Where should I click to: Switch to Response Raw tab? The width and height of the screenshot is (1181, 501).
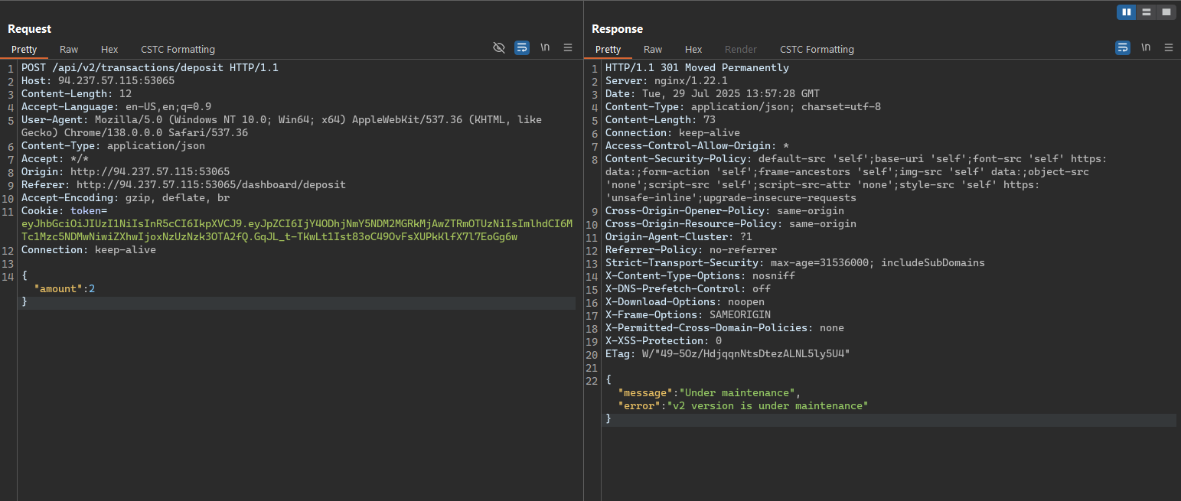653,49
